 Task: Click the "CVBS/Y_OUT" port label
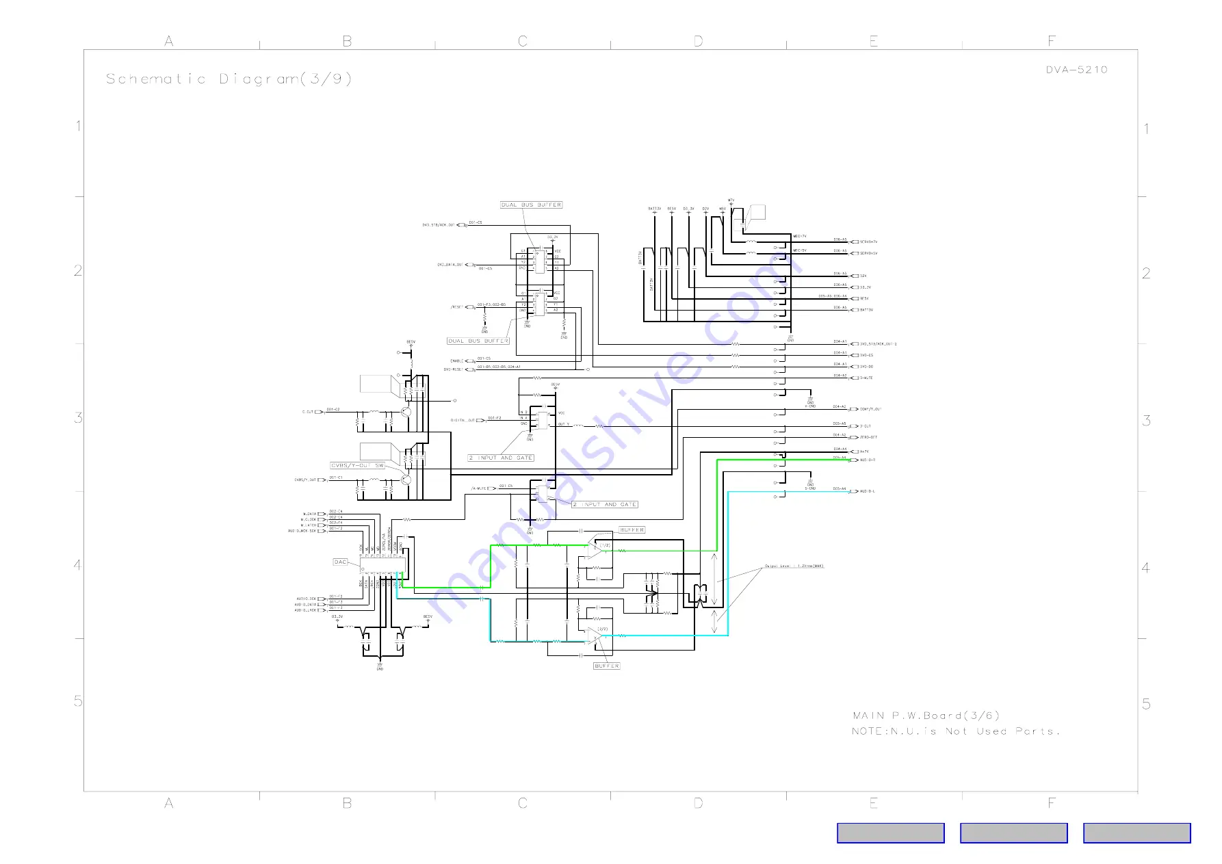[x=306, y=480]
